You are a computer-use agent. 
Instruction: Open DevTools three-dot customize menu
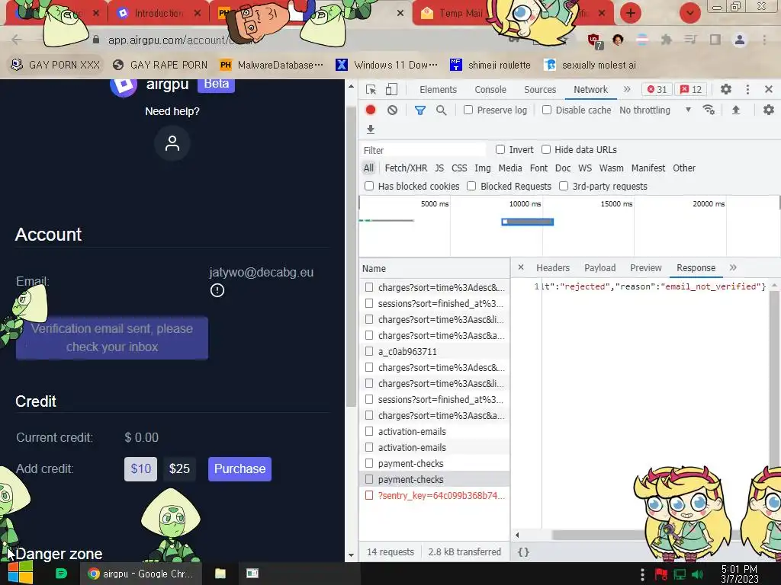747,89
